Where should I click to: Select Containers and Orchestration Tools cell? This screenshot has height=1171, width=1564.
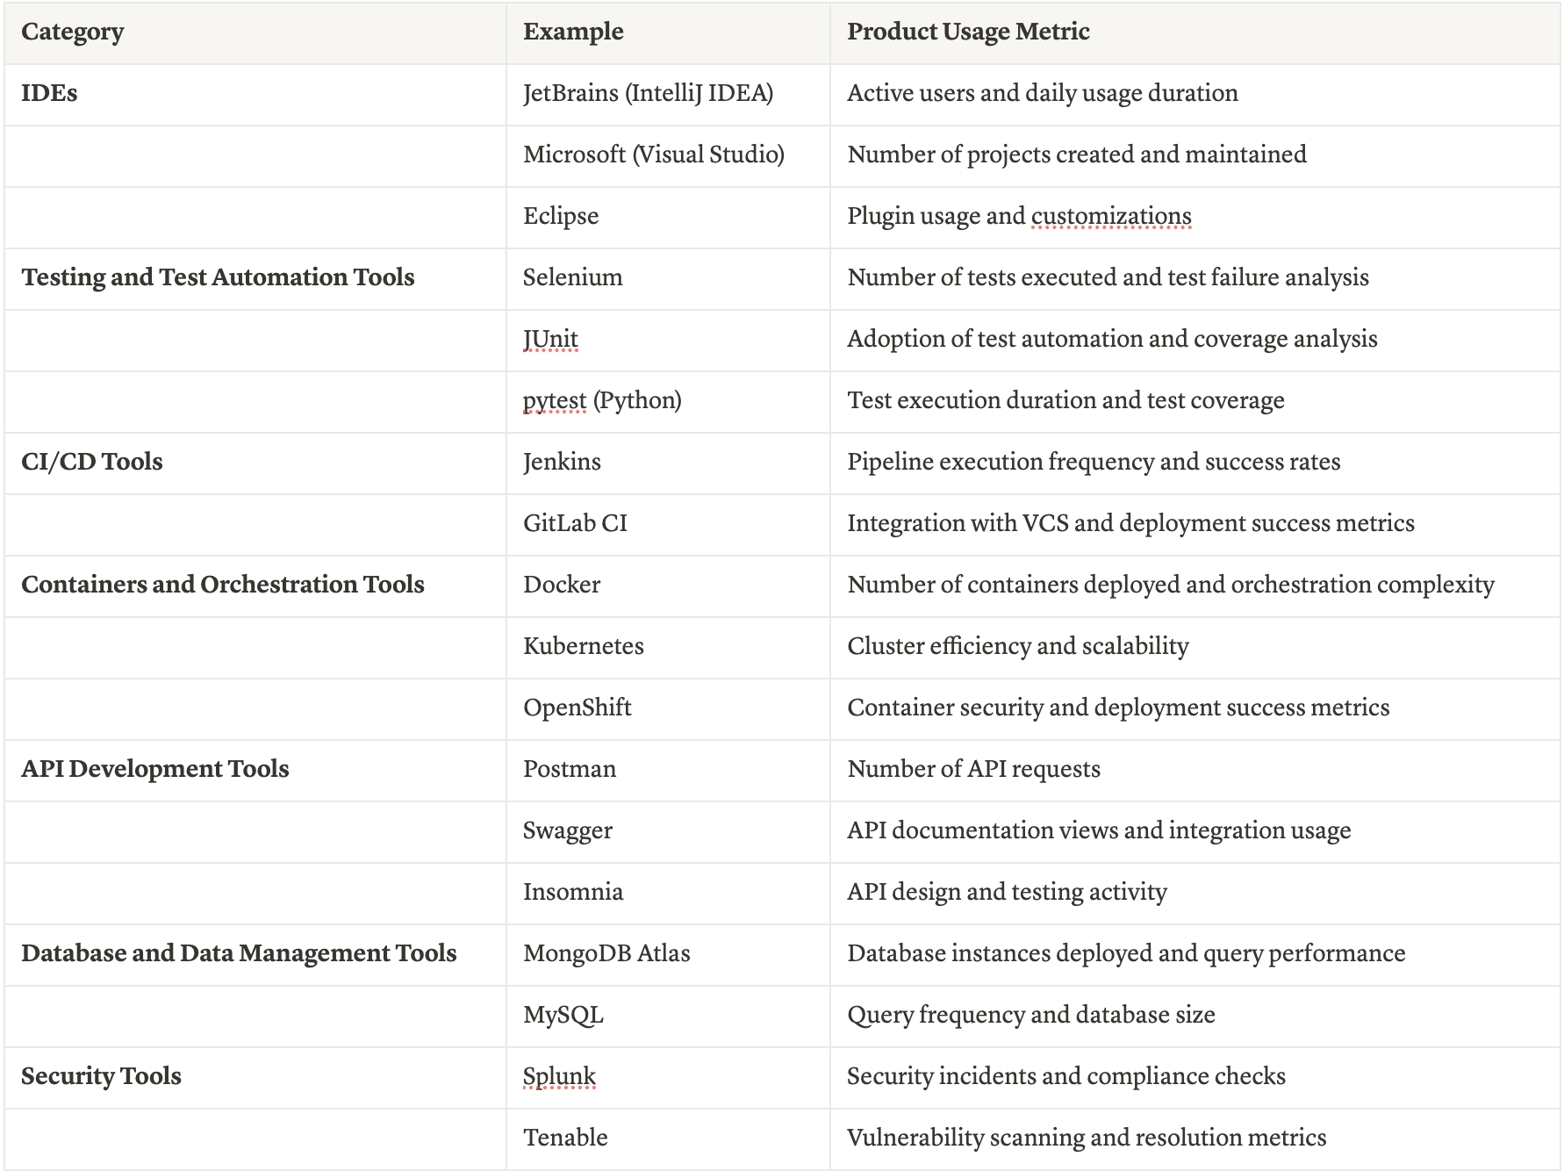[x=223, y=585]
